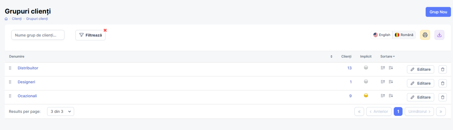Click the home icon in breadcrumb

point(6,19)
